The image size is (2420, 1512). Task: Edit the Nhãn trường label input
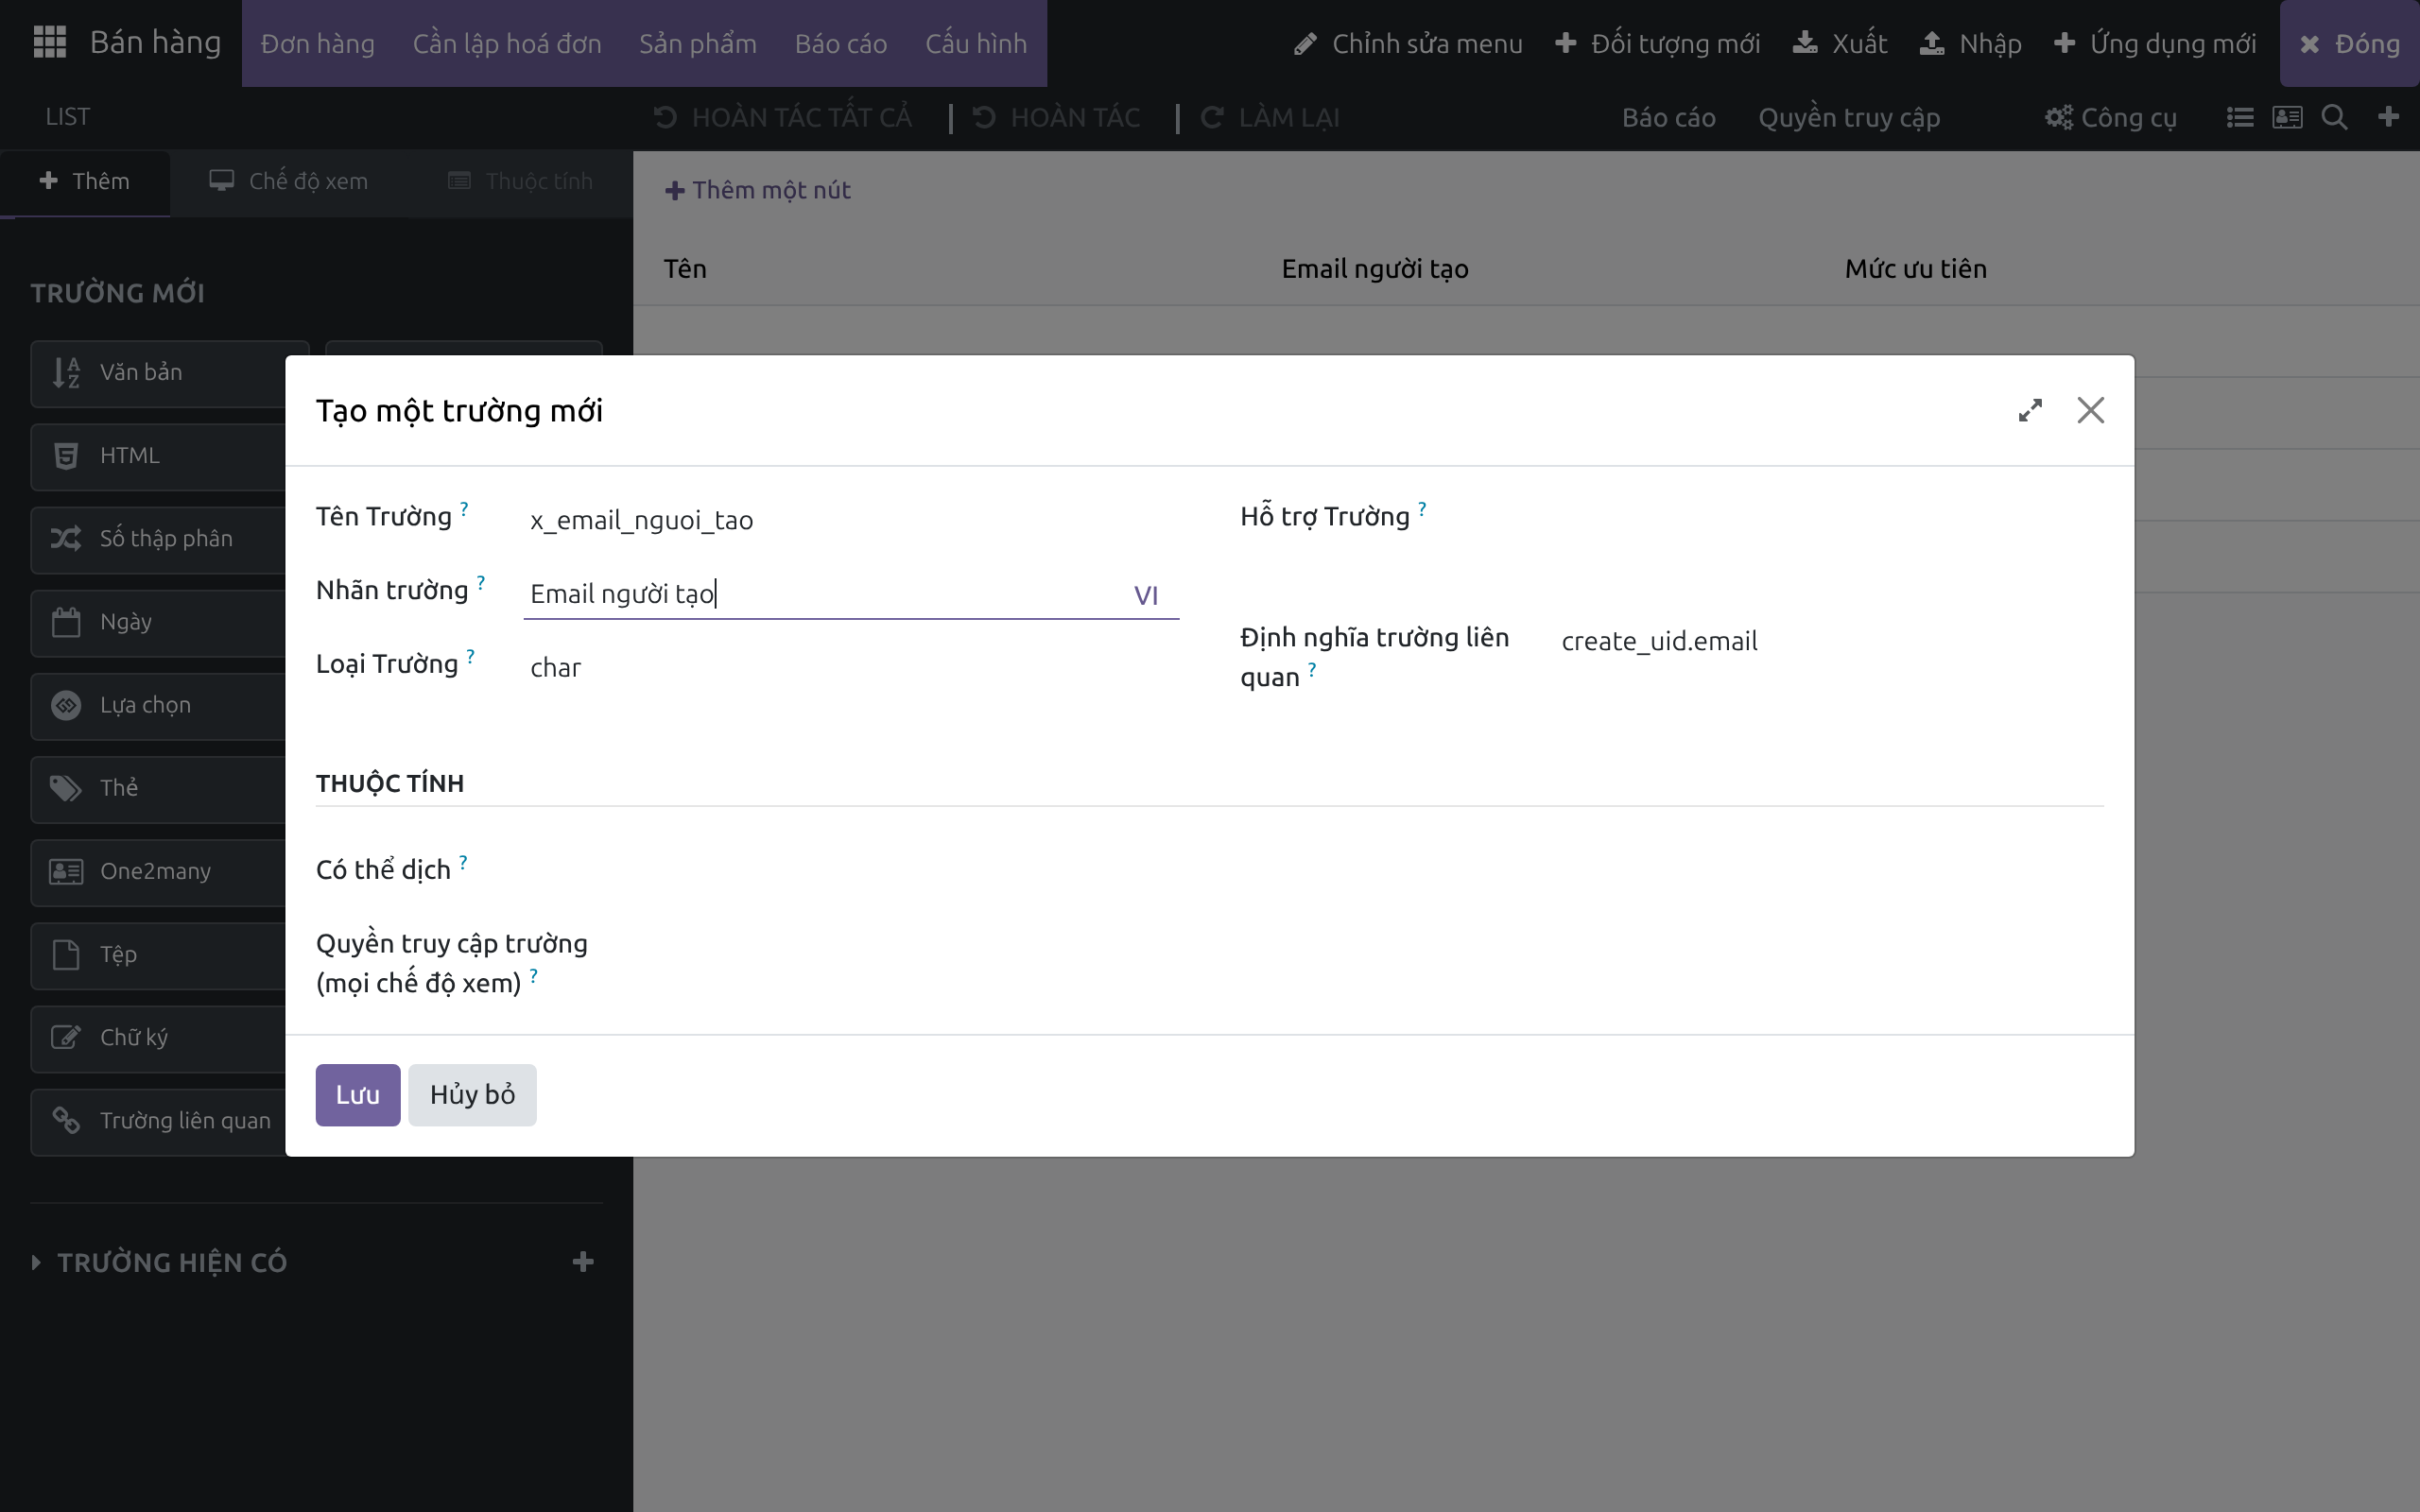click(x=851, y=594)
